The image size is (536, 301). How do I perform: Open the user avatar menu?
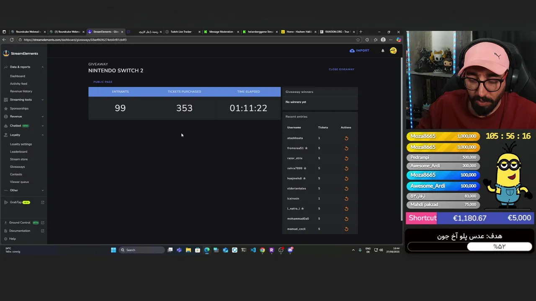pos(393,51)
